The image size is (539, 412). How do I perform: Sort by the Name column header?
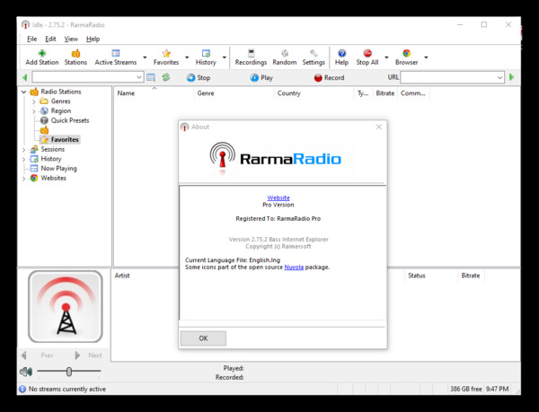(154, 93)
